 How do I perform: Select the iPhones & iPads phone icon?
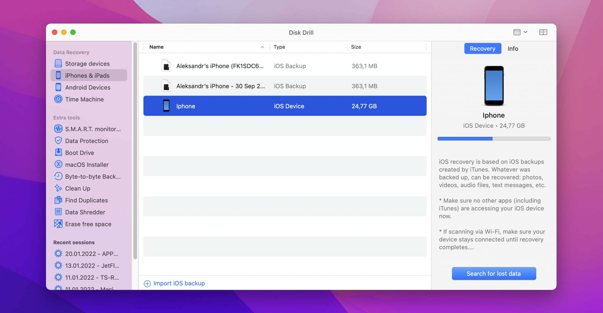tap(58, 75)
